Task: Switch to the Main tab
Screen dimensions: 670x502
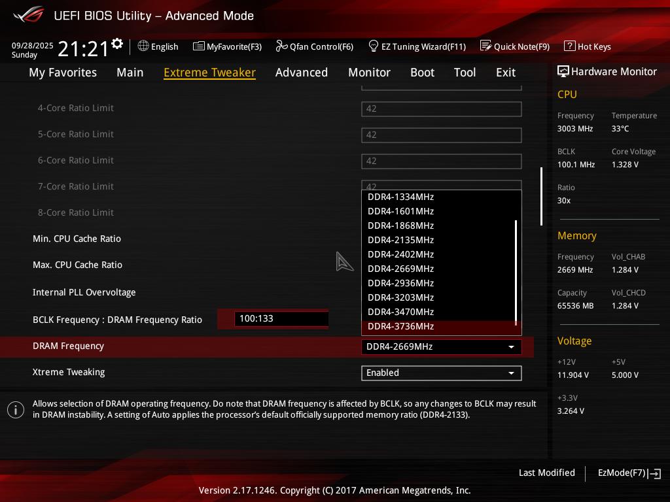Action: 130,72
